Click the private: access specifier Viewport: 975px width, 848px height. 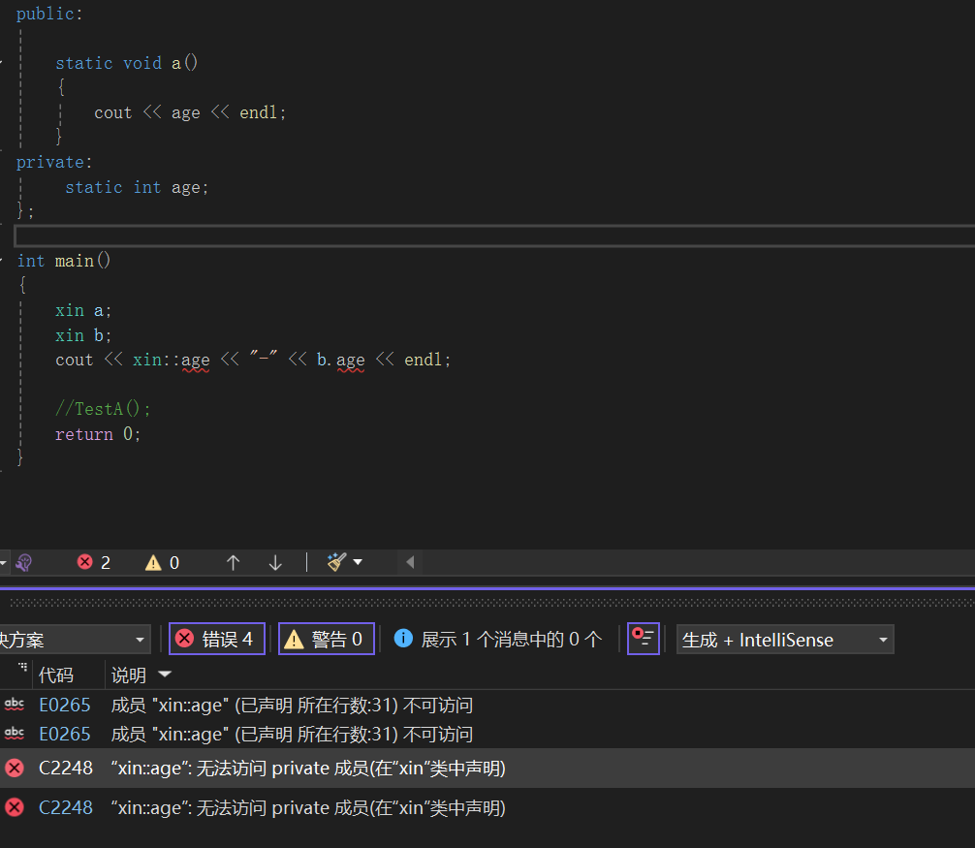(x=54, y=162)
